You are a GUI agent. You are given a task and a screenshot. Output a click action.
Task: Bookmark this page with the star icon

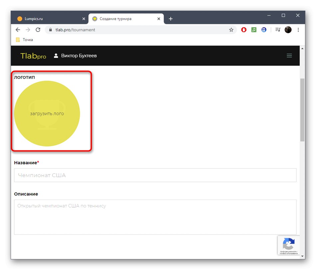point(231,30)
